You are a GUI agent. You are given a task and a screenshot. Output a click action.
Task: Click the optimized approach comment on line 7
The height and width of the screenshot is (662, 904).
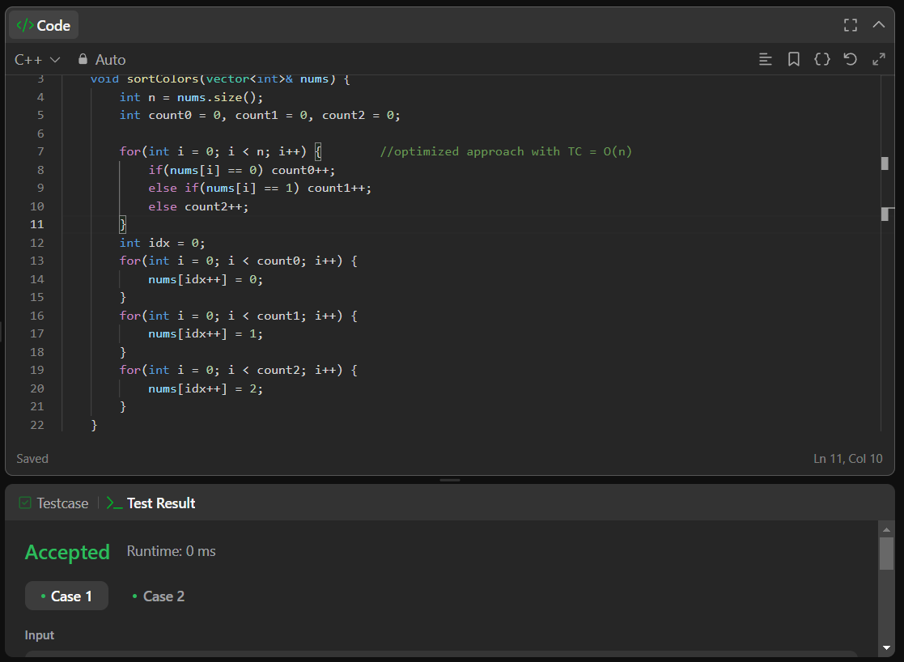pyautogui.click(x=506, y=151)
